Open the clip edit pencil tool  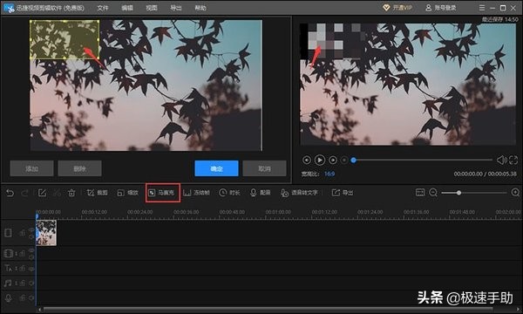(42, 193)
